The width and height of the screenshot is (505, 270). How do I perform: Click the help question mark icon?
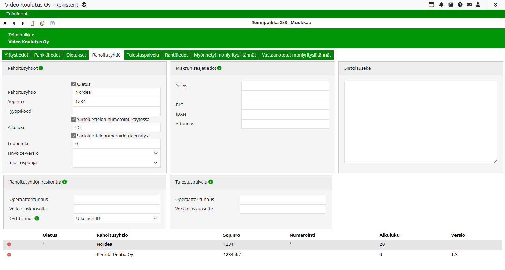tap(460, 5)
